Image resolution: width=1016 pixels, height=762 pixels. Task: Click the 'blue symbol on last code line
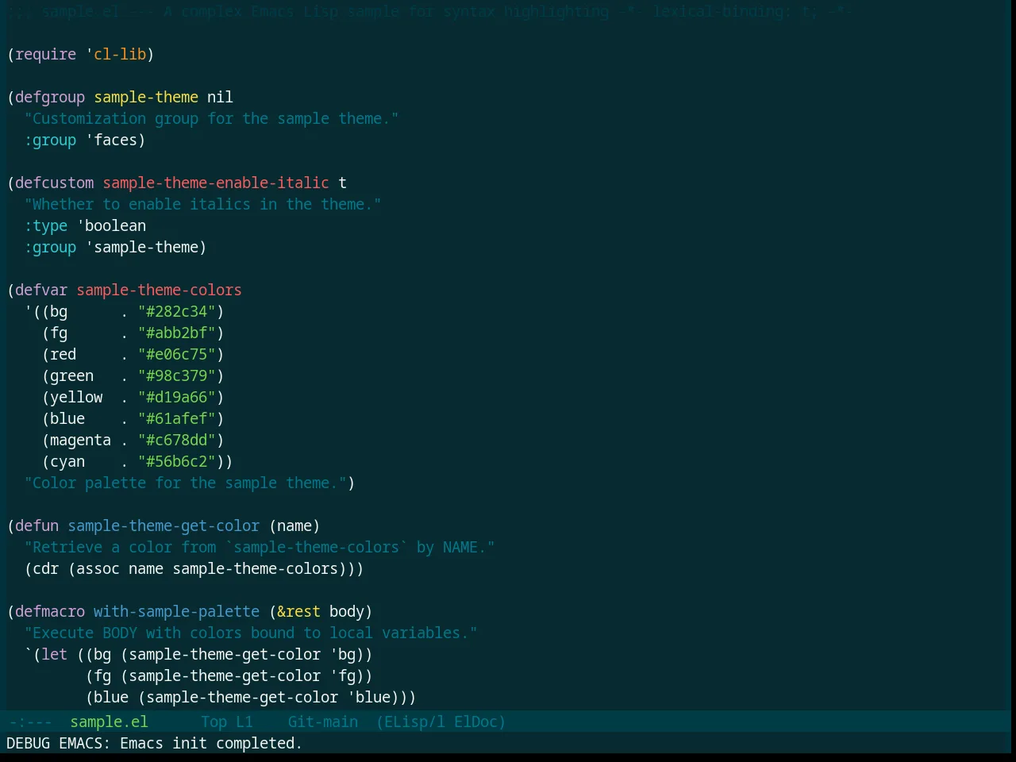tap(368, 697)
